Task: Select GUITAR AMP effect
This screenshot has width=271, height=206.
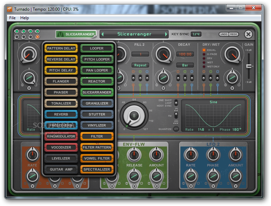Action: click(61, 170)
